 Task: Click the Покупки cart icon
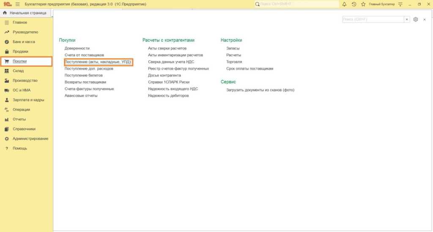coord(7,61)
